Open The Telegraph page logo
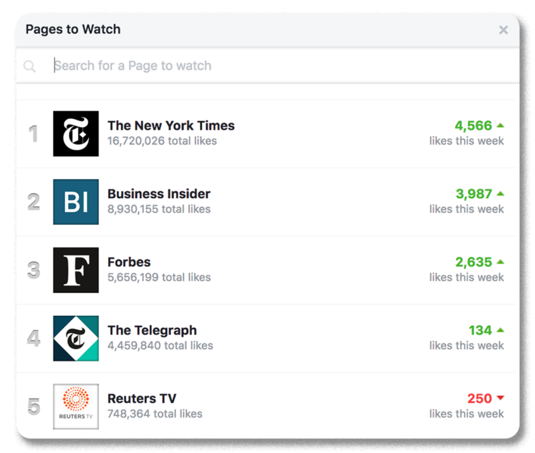 (x=76, y=339)
